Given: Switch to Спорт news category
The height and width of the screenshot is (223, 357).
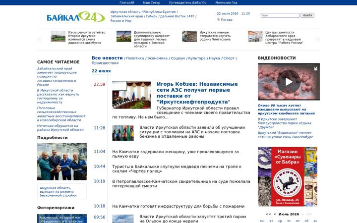Looking at the screenshot, I should pyautogui.click(x=229, y=58).
